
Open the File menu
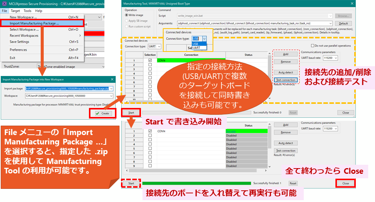[x=5, y=11]
